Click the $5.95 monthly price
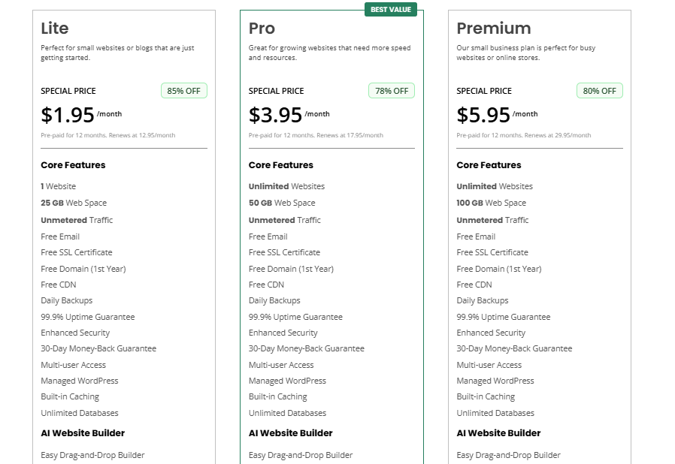The width and height of the screenshot is (675, 464). click(x=483, y=115)
